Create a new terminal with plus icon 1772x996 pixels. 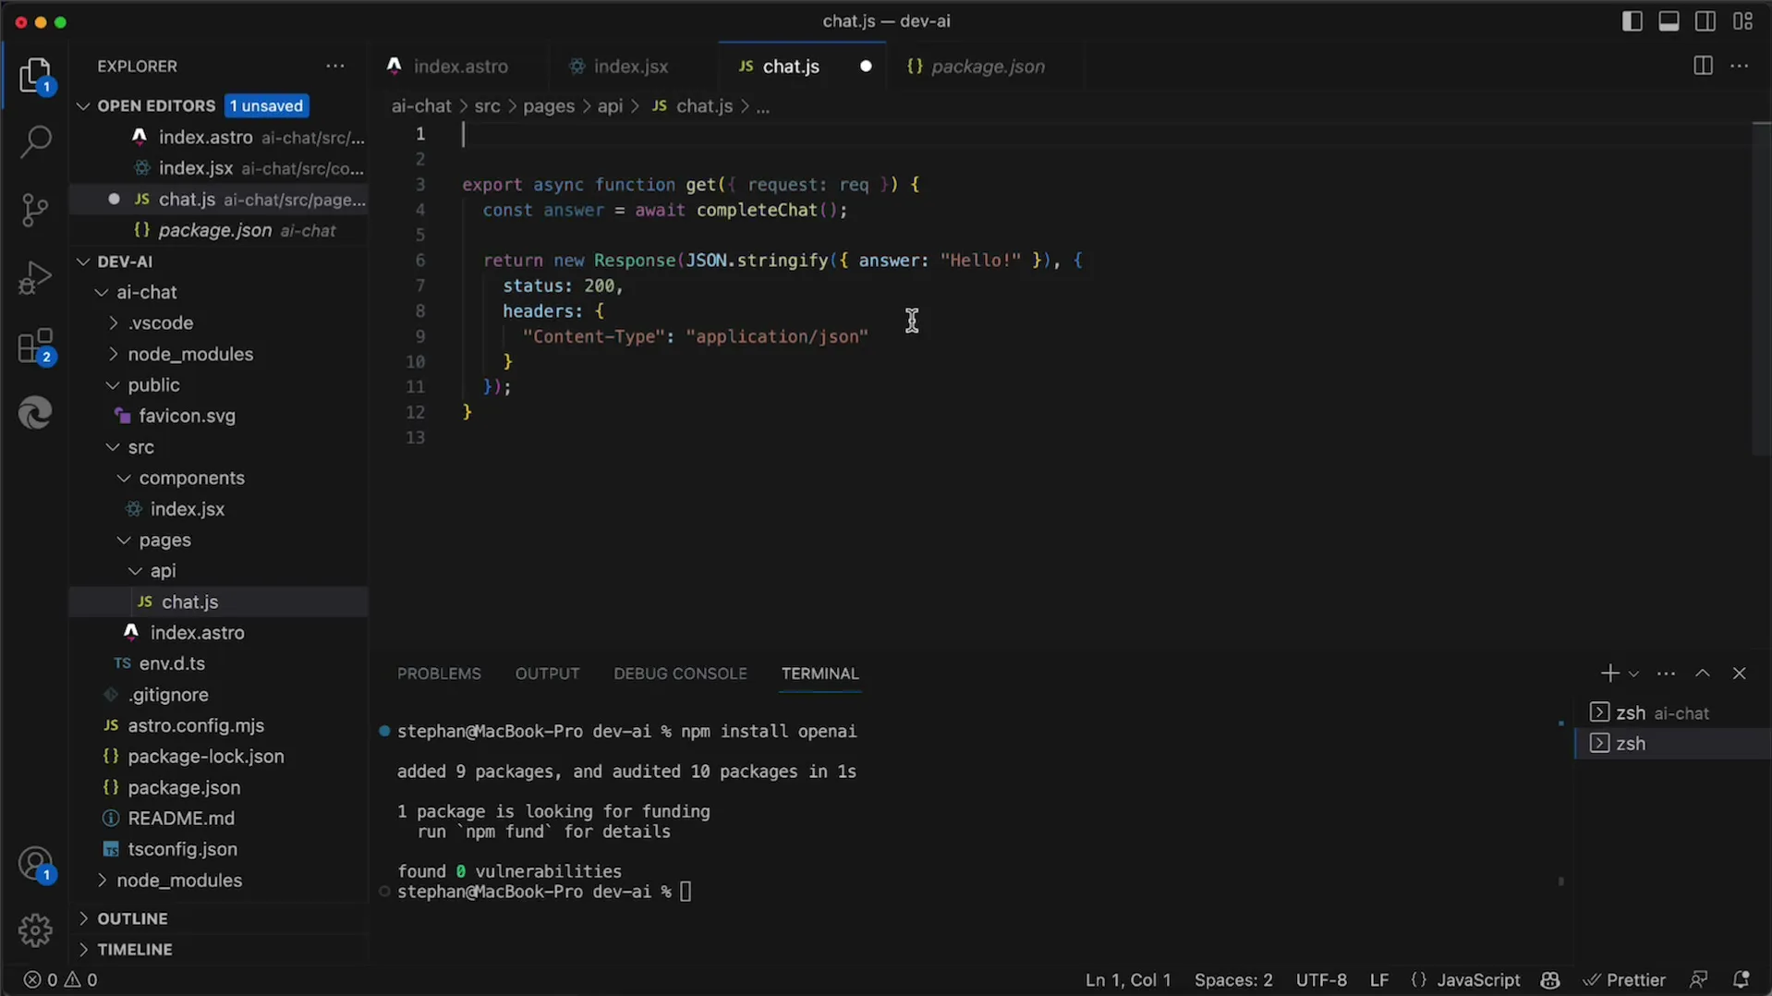tap(1609, 674)
